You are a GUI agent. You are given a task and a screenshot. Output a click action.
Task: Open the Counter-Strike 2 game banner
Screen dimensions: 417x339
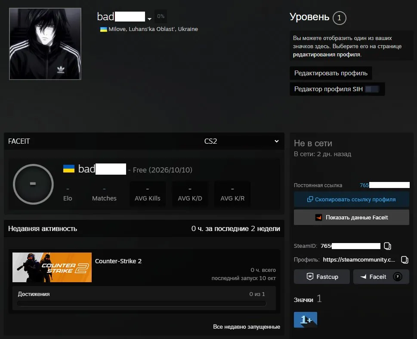click(52, 267)
